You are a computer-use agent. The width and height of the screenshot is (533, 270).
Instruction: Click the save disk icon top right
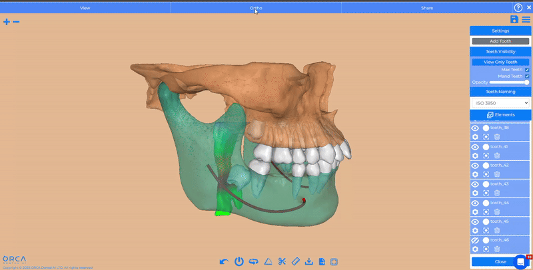(514, 20)
